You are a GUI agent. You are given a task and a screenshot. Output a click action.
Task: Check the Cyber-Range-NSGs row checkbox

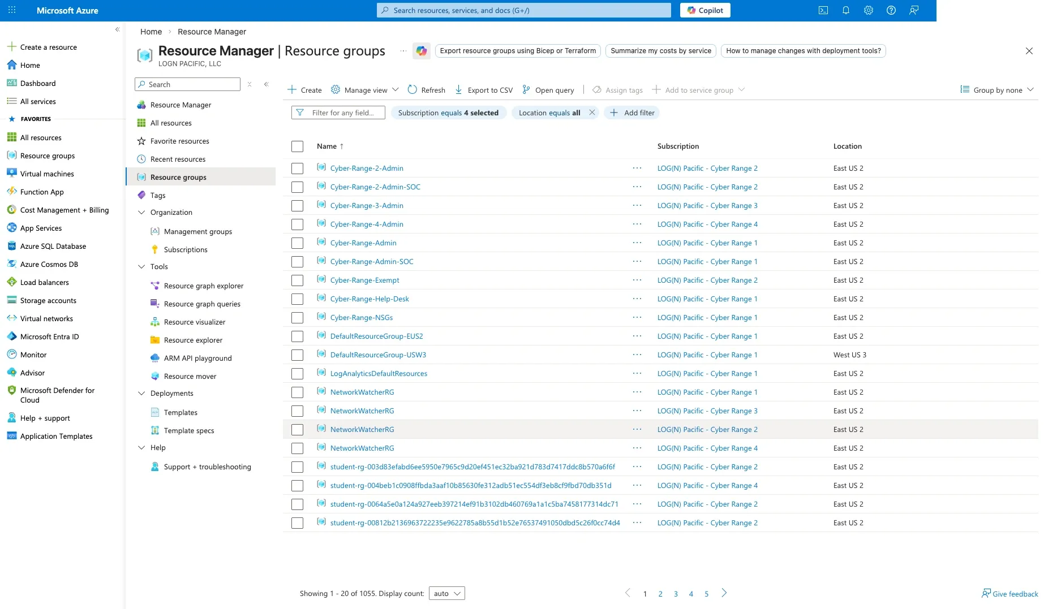(x=297, y=318)
